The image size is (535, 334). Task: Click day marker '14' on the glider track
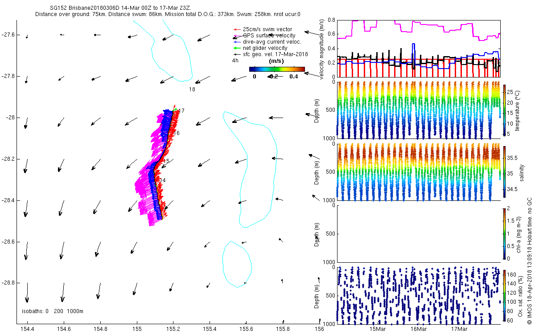(x=162, y=180)
